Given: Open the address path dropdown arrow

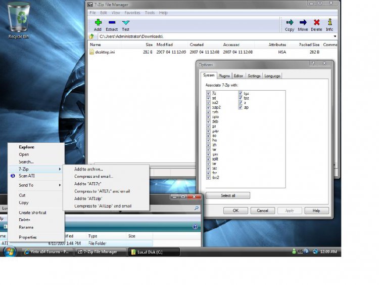Looking at the screenshot, I should 335,36.
